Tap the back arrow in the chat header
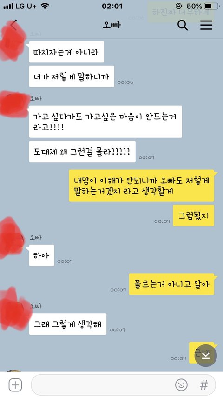 (14, 25)
